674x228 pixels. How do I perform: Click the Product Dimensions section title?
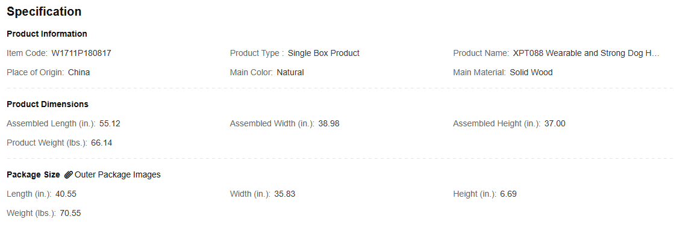48,104
